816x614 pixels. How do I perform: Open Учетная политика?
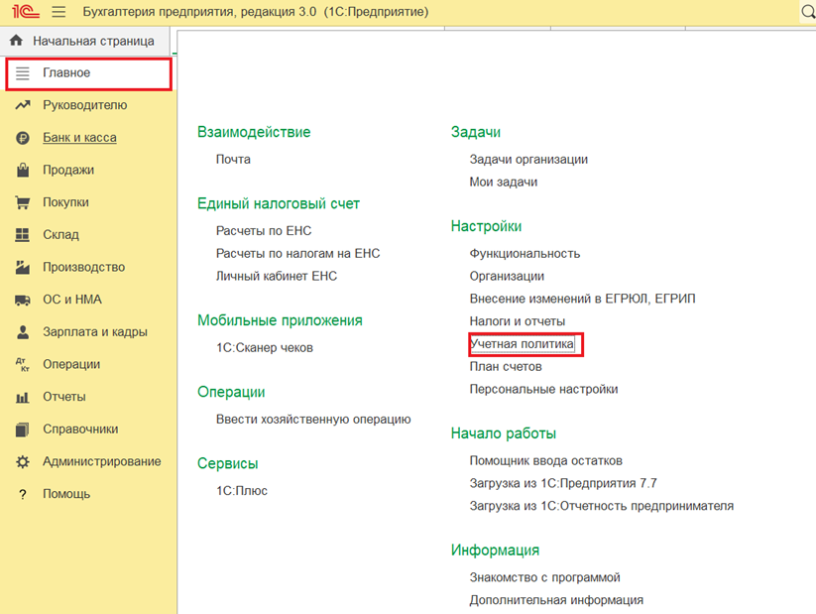[522, 344]
